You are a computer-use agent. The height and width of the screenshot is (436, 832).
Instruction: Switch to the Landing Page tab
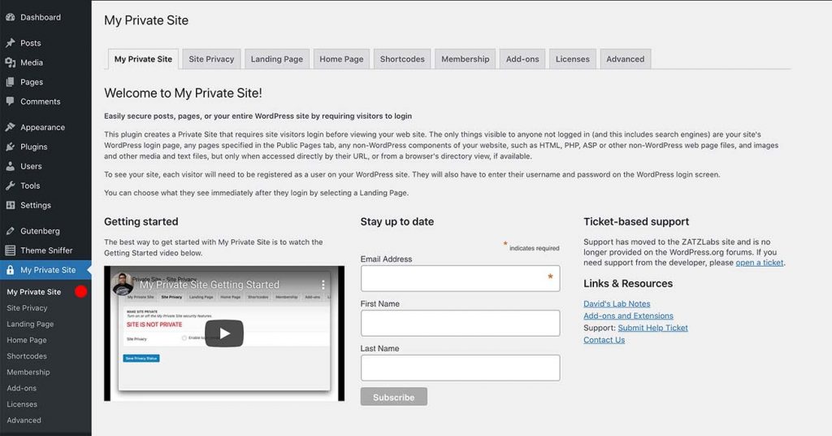(x=276, y=59)
